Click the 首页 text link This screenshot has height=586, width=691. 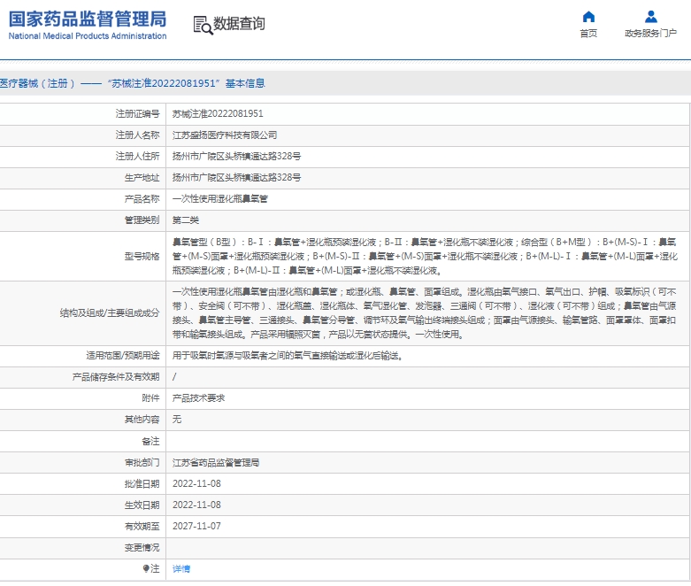tap(588, 34)
